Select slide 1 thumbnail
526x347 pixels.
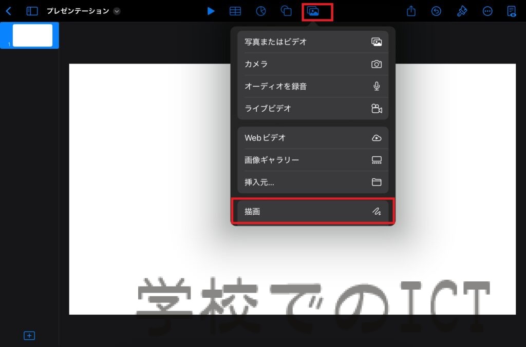point(32,35)
